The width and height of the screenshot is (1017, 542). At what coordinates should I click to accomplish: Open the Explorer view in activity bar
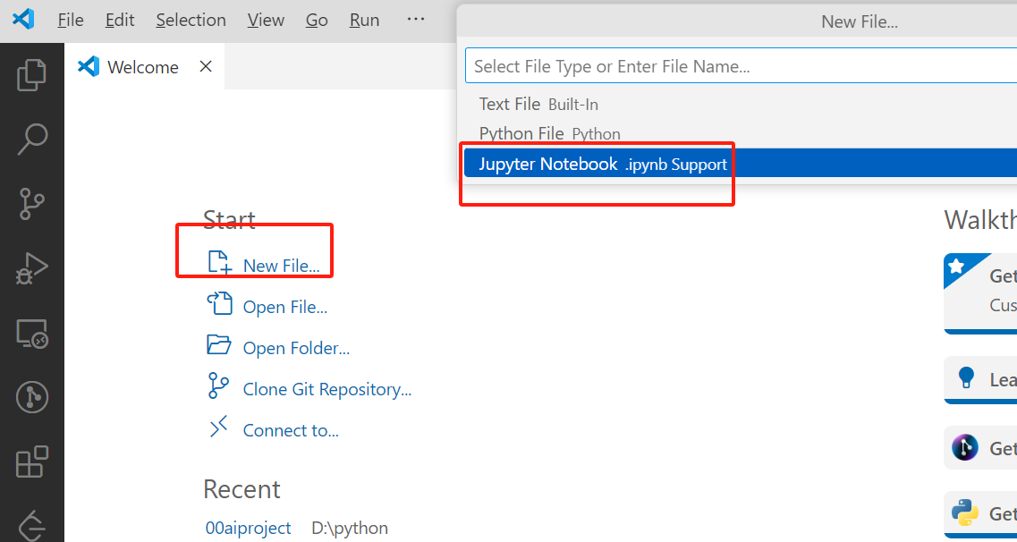pyautogui.click(x=32, y=75)
